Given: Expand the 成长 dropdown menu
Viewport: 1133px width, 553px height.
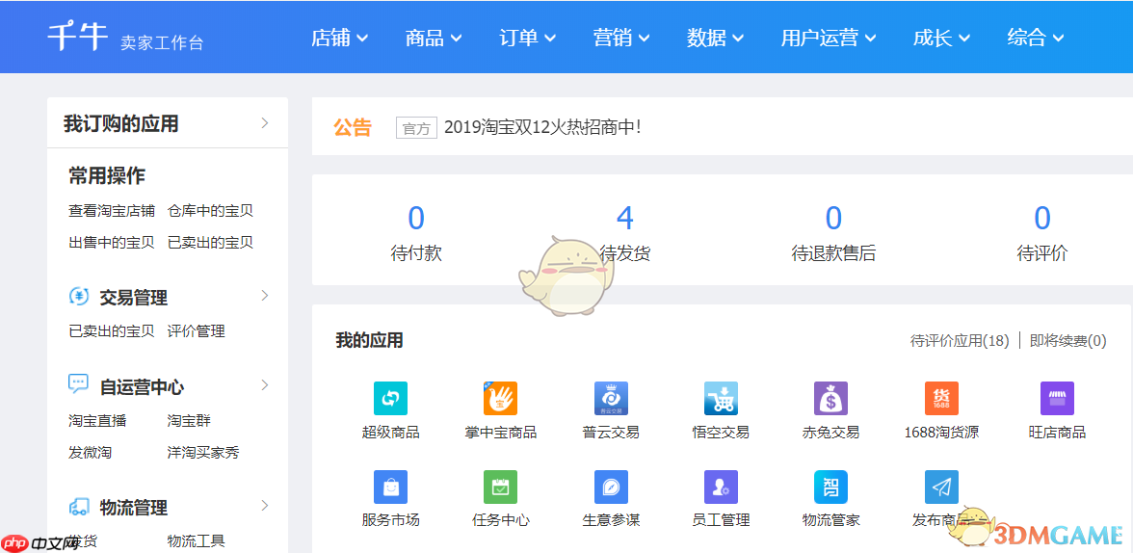Looking at the screenshot, I should click(941, 38).
